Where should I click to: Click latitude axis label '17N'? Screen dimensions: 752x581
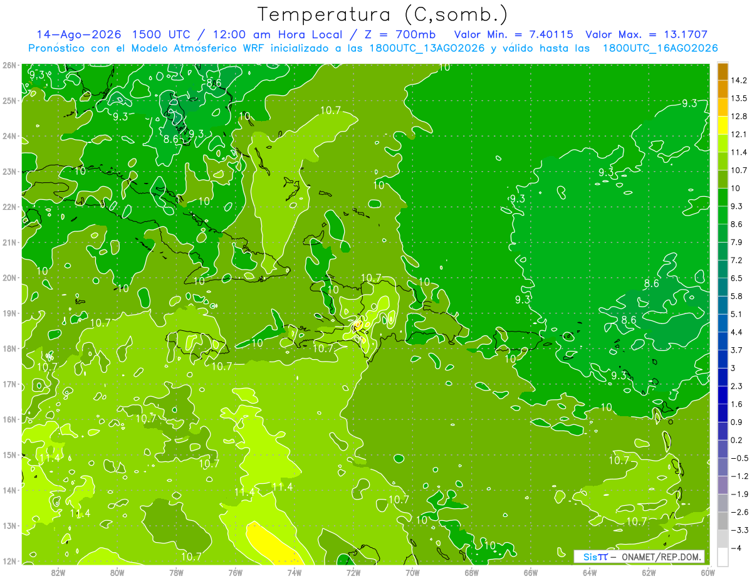point(9,384)
